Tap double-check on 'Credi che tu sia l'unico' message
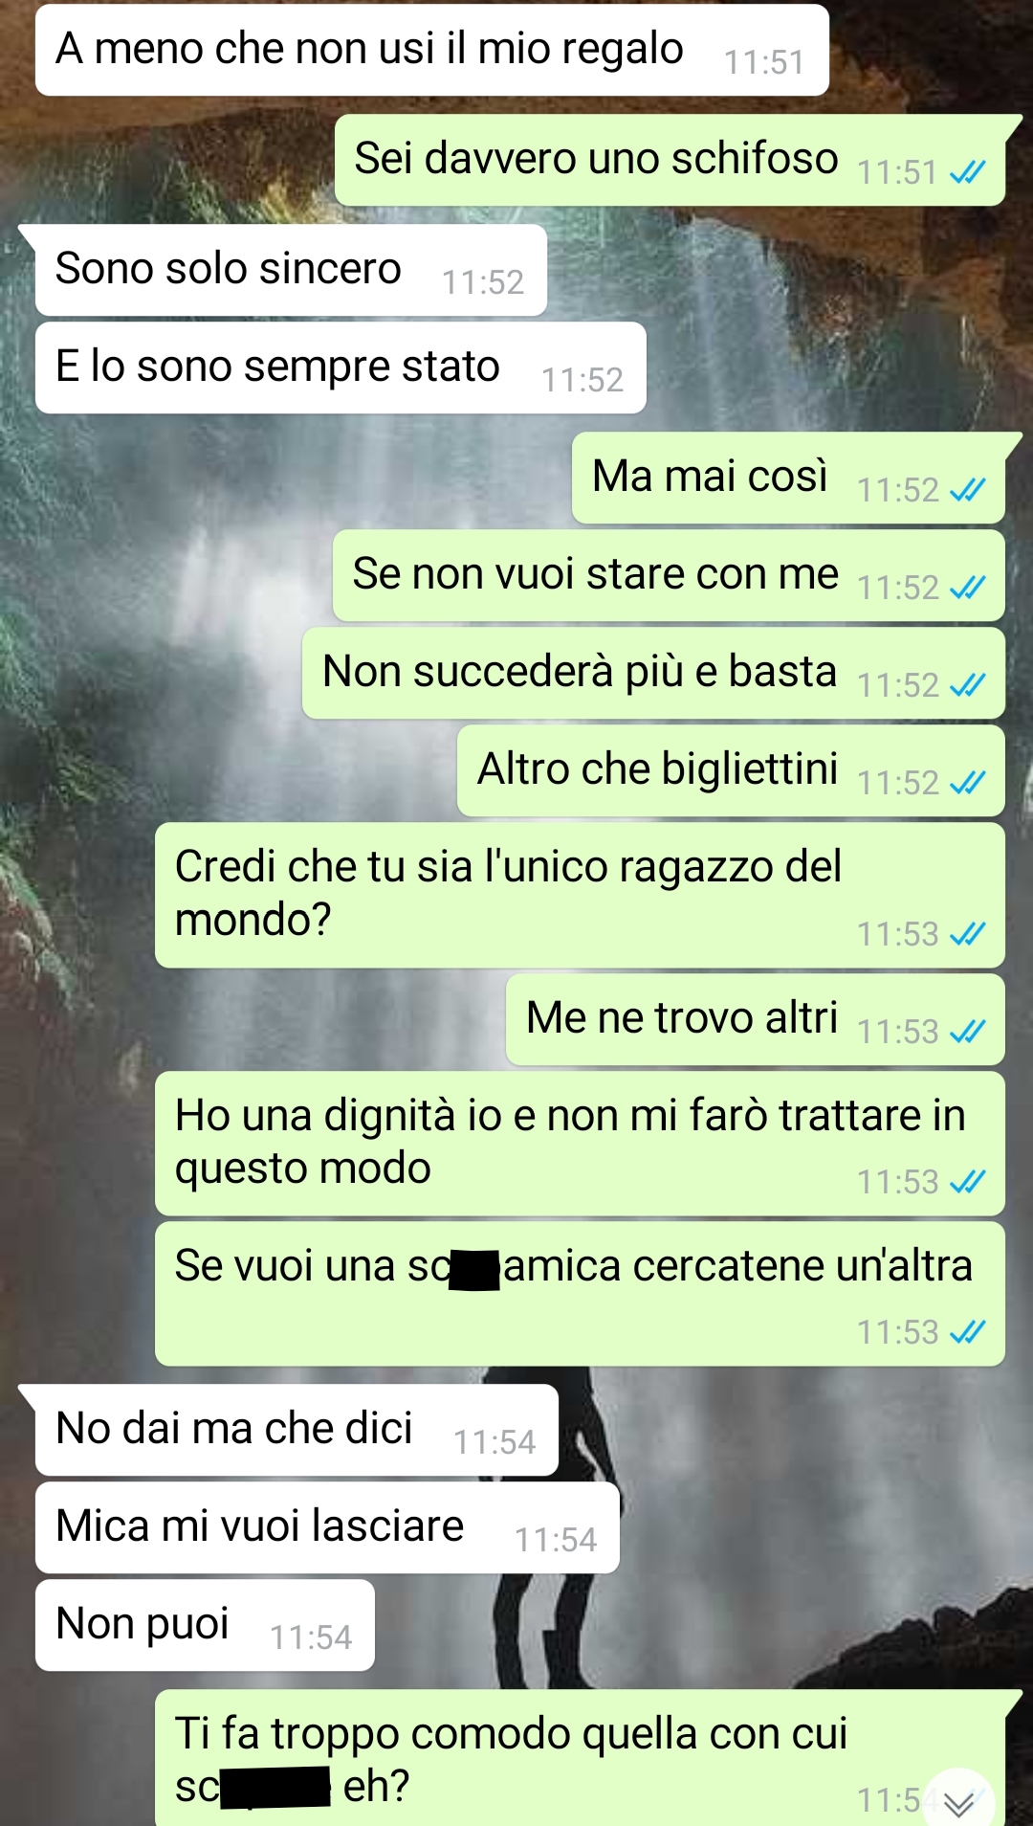This screenshot has width=1033, height=1826. pos(967,934)
